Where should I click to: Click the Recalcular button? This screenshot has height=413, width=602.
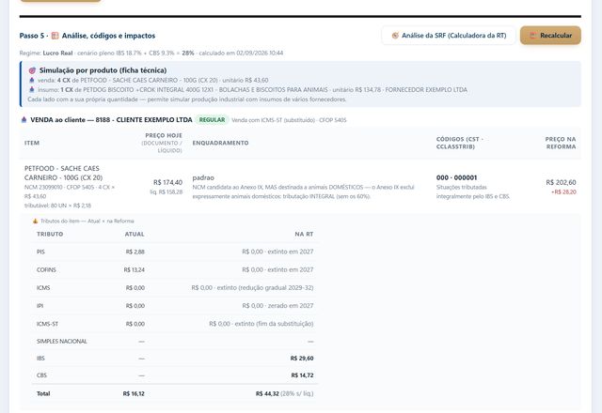coord(550,36)
